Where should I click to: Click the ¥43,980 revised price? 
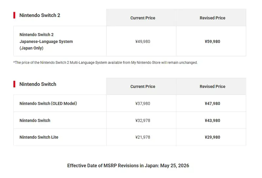click(212, 120)
